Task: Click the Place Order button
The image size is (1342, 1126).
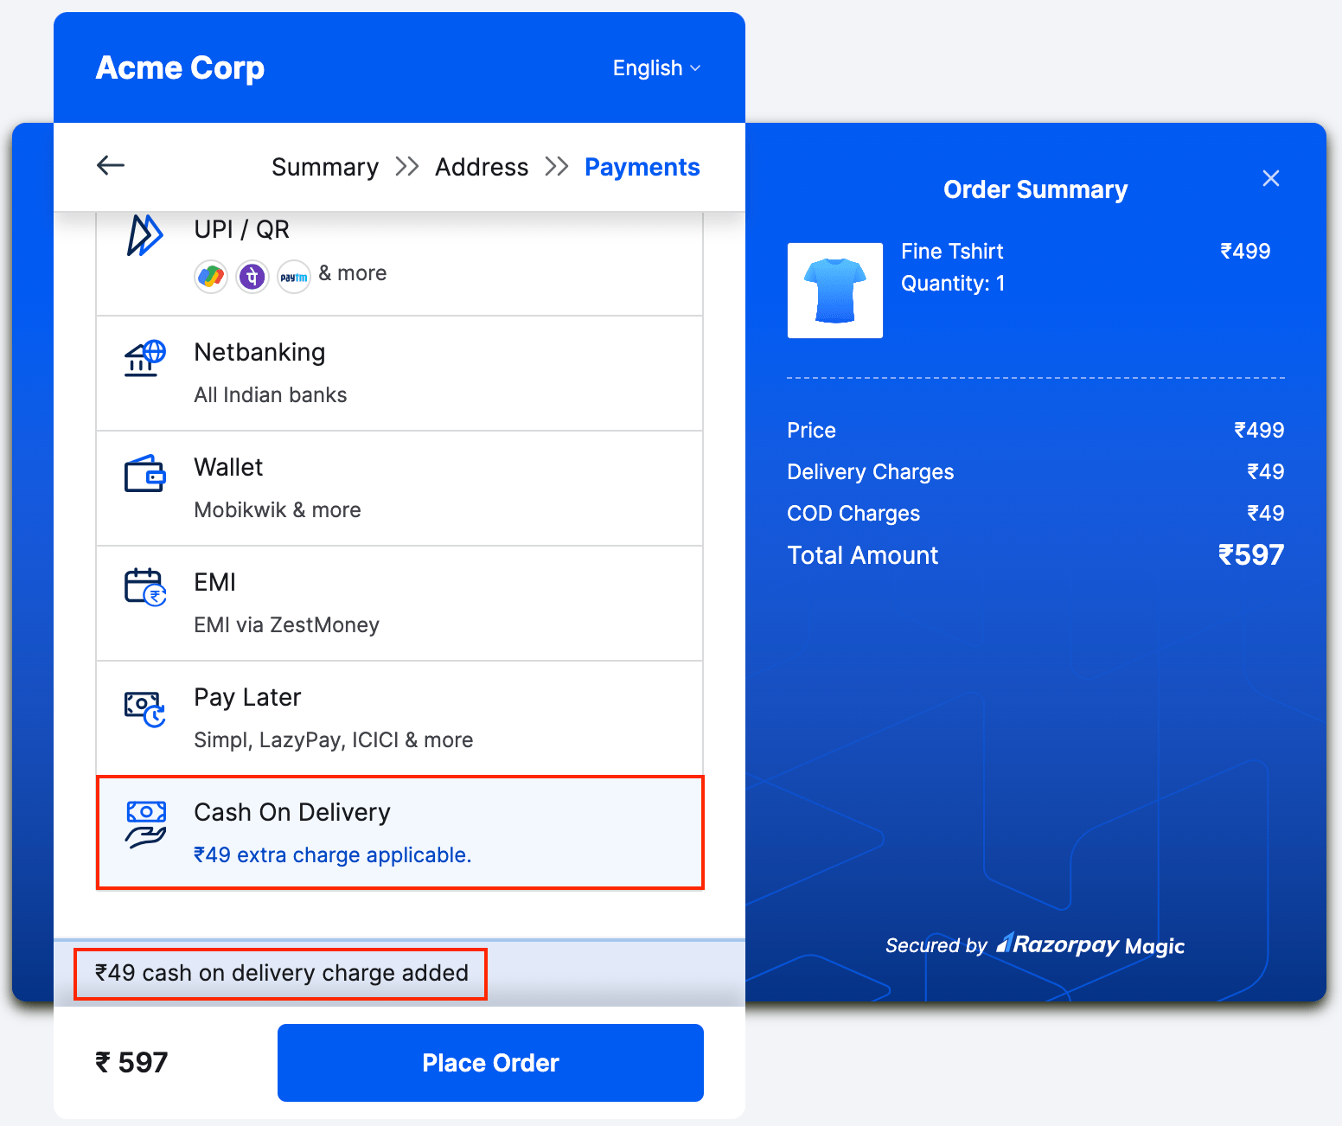Action: (490, 1062)
